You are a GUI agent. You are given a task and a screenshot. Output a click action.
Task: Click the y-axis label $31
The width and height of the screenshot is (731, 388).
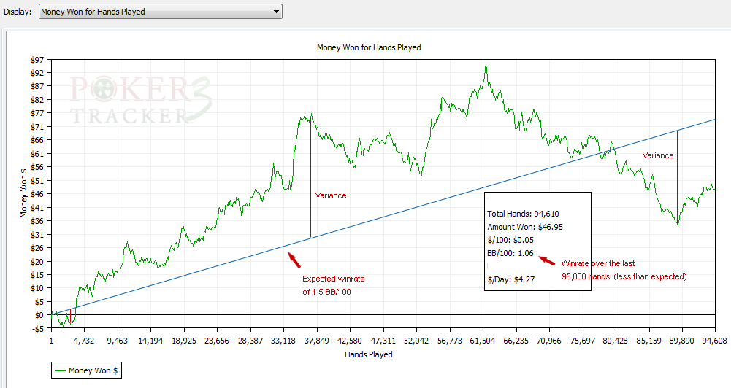(37, 234)
